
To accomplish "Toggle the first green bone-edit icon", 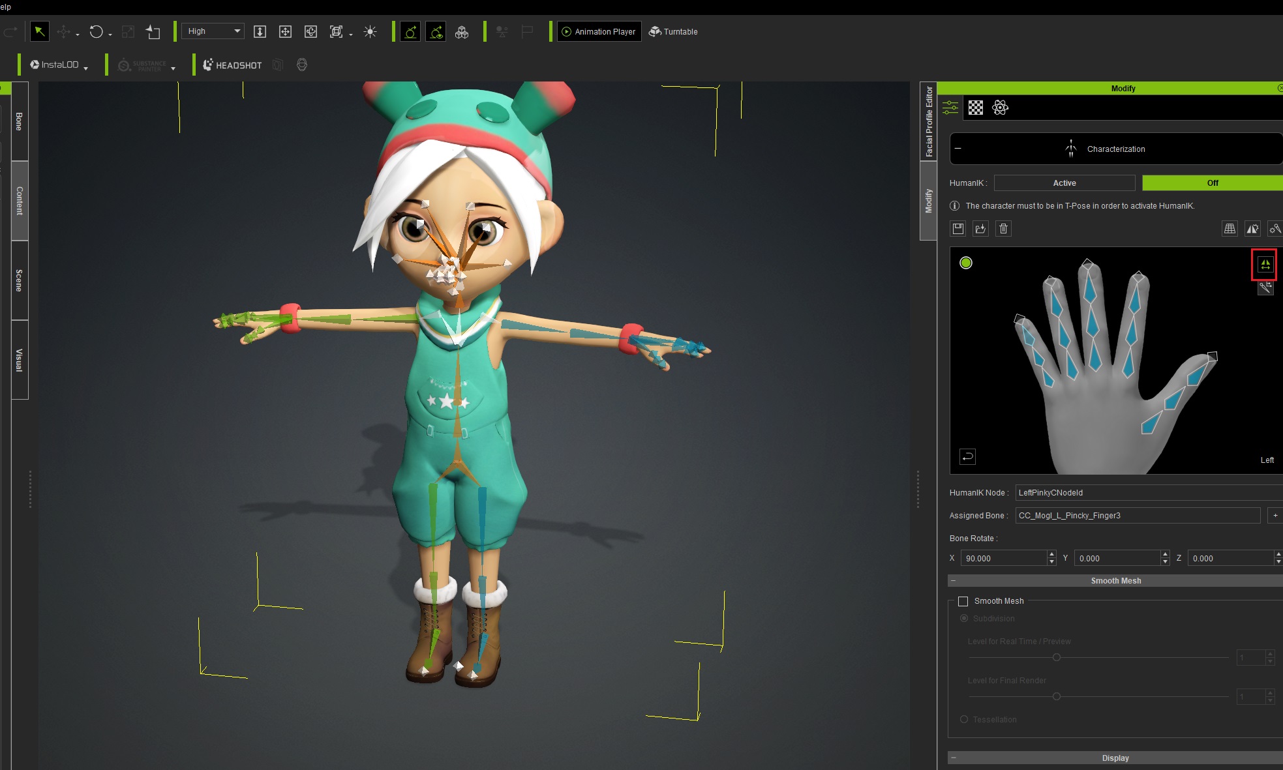I will point(410,31).
